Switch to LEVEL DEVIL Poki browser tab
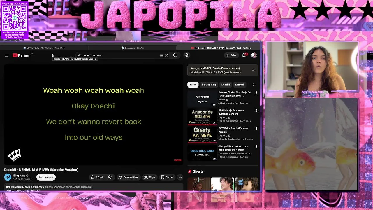 point(44,48)
